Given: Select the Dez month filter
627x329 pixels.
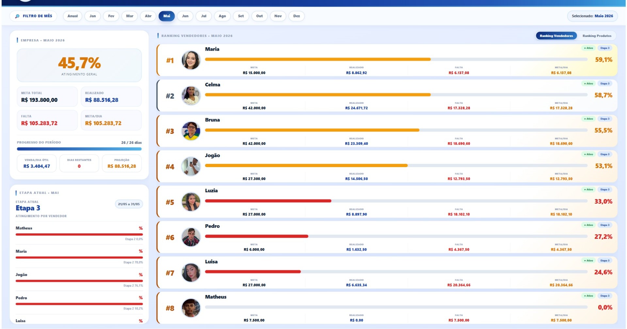Looking at the screenshot, I should [x=297, y=16].
